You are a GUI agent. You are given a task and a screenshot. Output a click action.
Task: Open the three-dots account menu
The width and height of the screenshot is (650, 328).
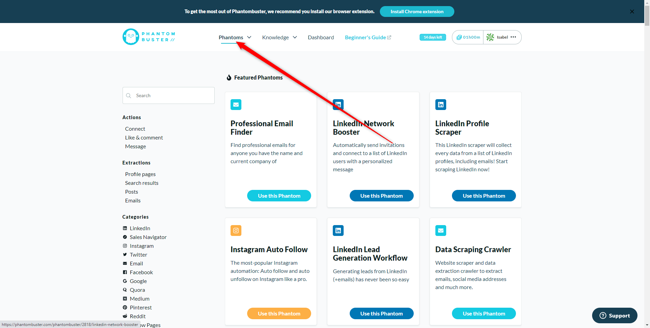[513, 37]
